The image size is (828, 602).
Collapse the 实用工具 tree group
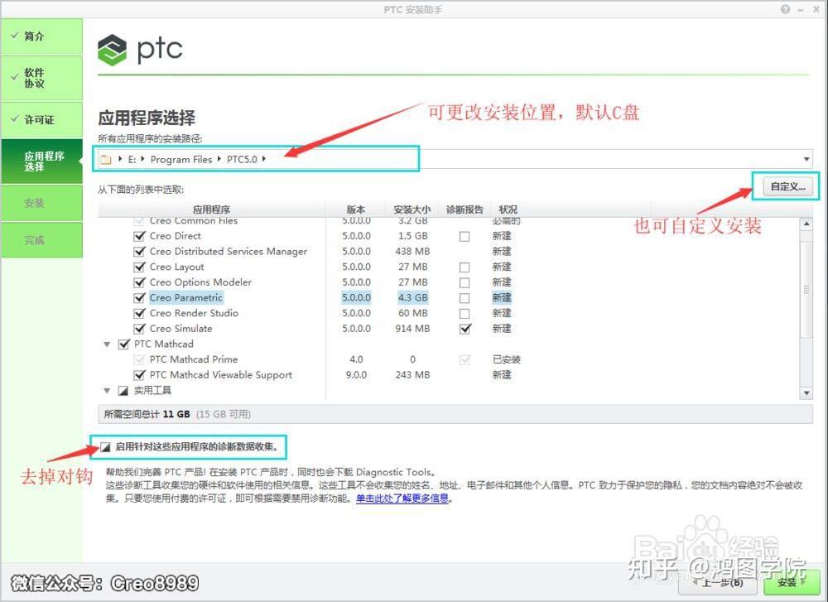point(107,391)
